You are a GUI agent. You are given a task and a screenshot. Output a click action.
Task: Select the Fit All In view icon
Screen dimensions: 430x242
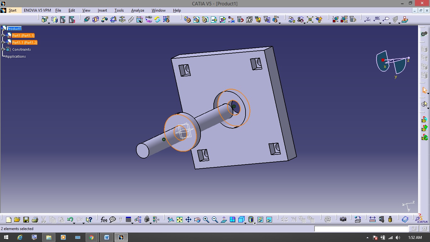point(179,219)
